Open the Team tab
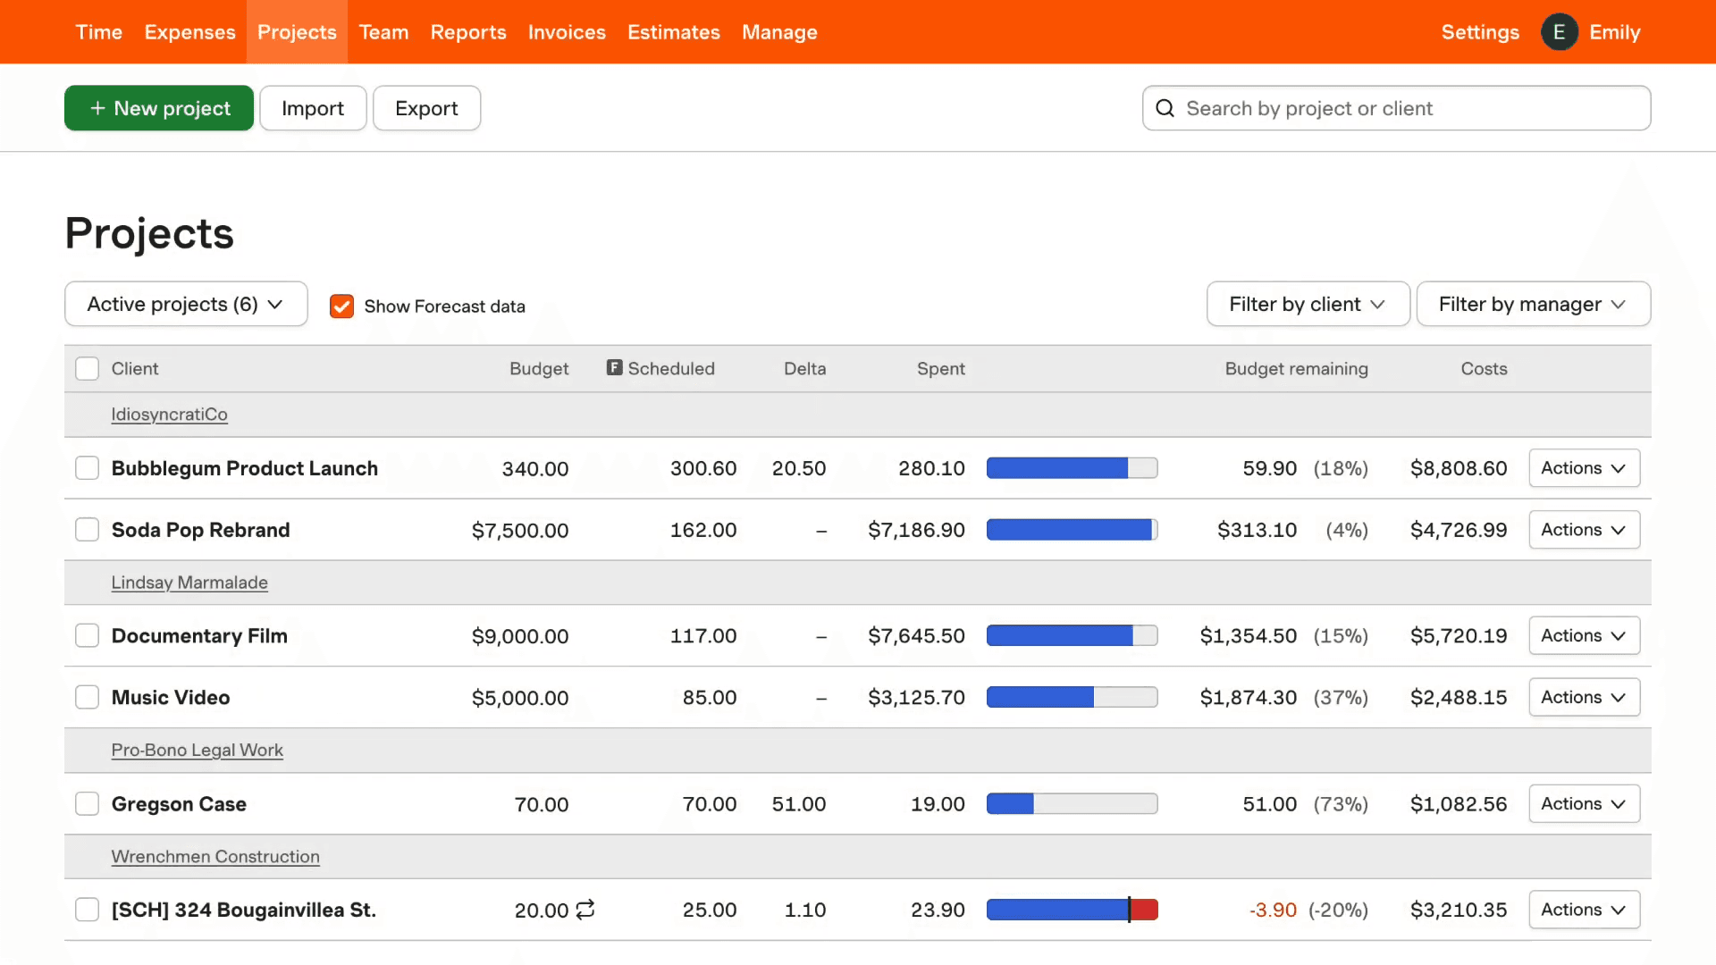Screen dimensions: 1716x965 click(x=383, y=32)
